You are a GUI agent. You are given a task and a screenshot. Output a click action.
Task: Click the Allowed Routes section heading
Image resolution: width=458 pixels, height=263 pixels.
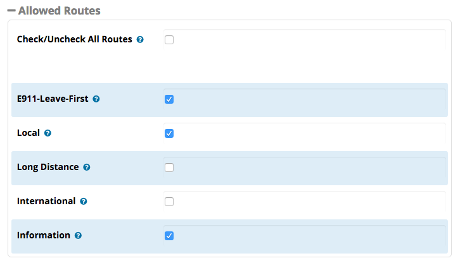[60, 11]
